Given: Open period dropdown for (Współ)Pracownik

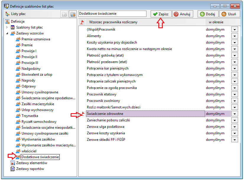Looking at the screenshot, I should pyautogui.click(x=235, y=29).
